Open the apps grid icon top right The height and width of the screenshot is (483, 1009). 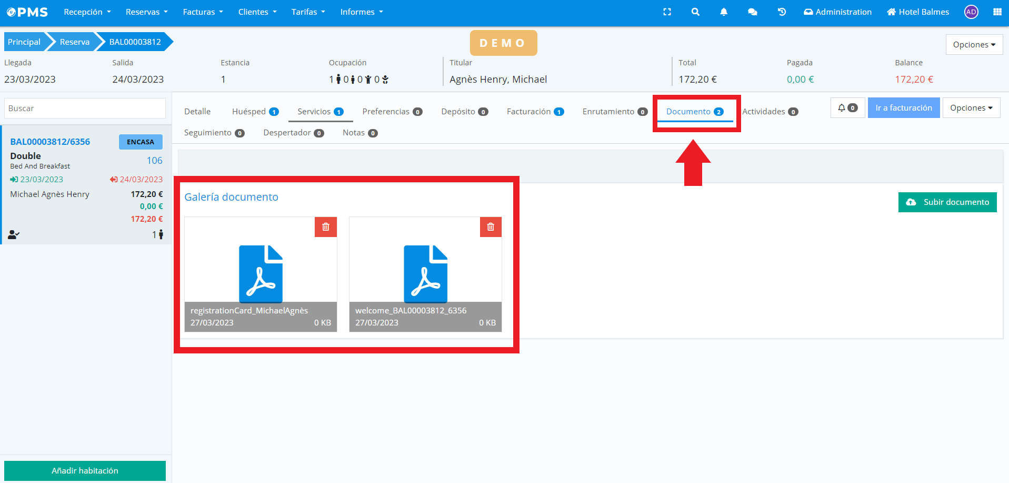998,12
